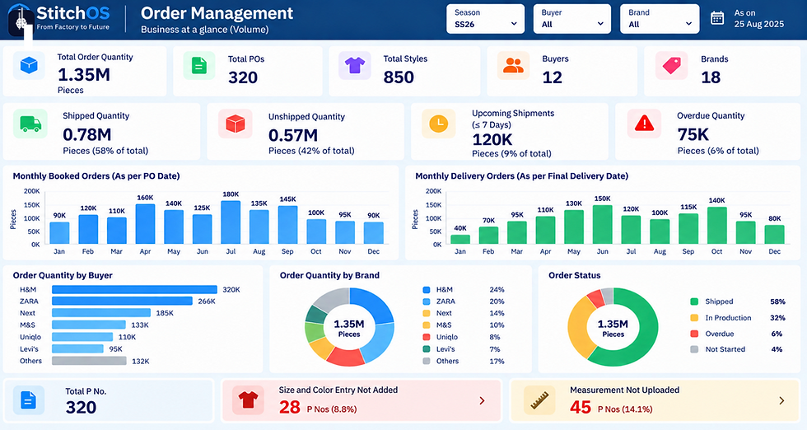Click the Overdue red legend swatch
This screenshot has height=430, width=807.
tap(694, 334)
